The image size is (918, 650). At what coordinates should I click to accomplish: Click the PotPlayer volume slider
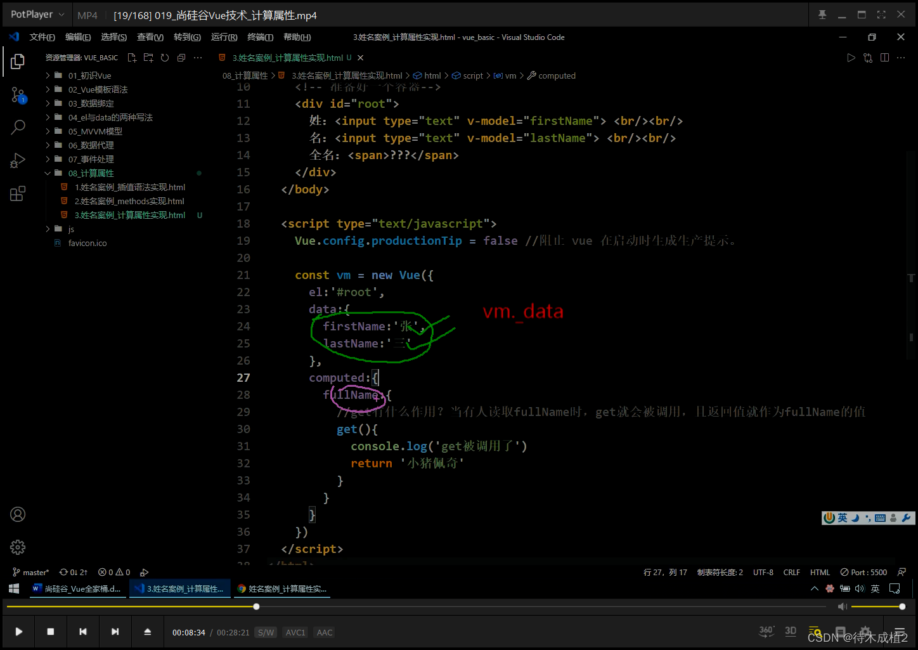pos(877,607)
